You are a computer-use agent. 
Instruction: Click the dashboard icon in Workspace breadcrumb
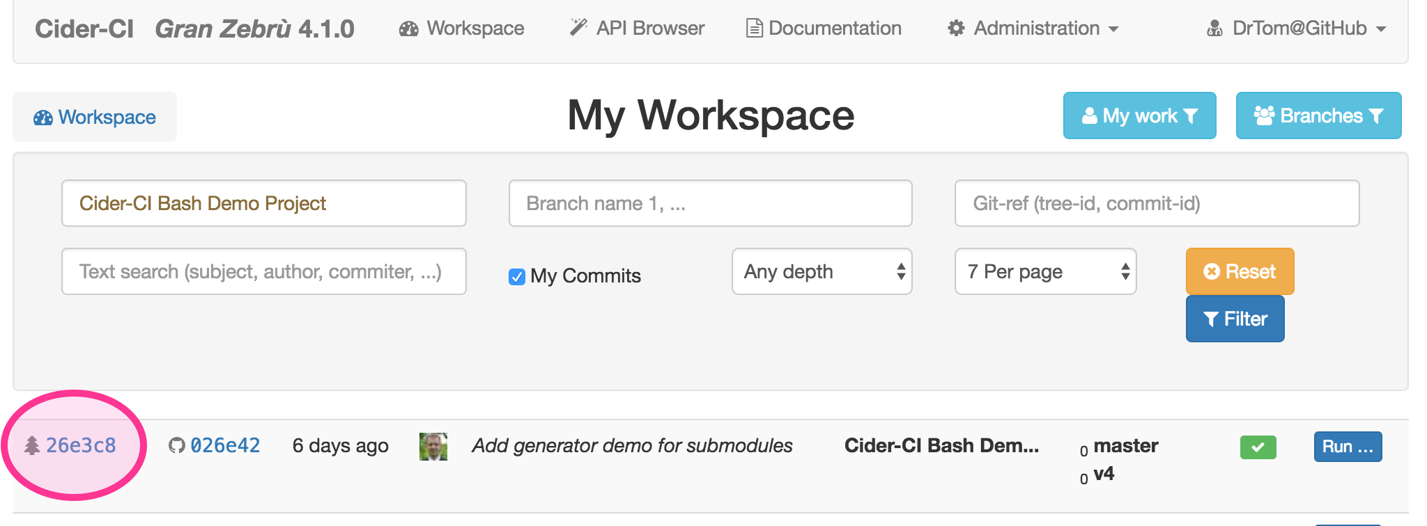43,118
